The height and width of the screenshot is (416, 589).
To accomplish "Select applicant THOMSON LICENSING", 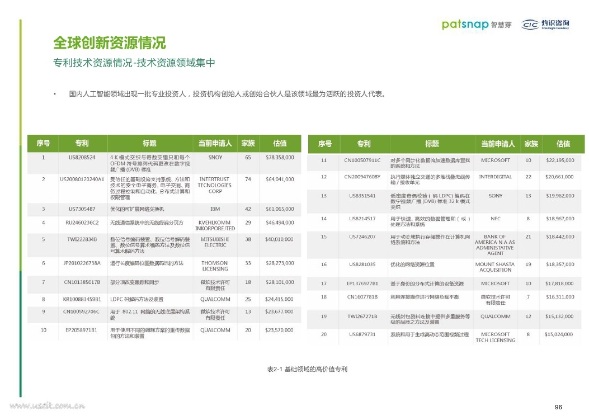I will [x=215, y=266].
